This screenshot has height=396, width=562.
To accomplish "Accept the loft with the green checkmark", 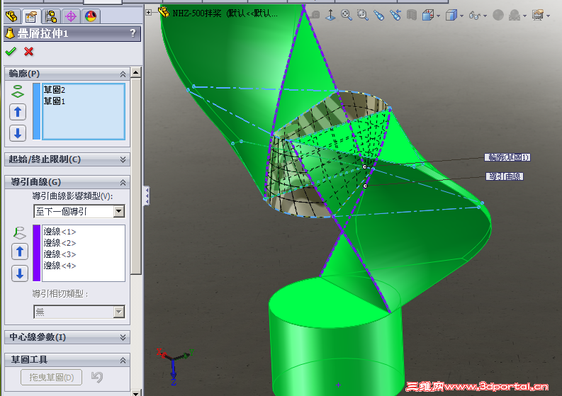I will coord(11,52).
